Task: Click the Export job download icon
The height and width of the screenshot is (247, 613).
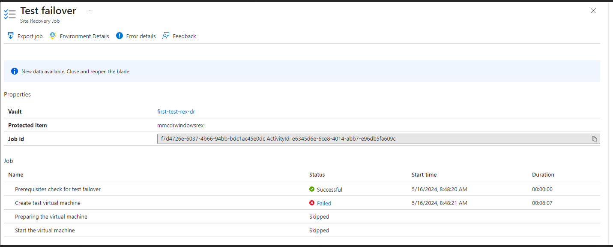Action: click(x=10, y=36)
